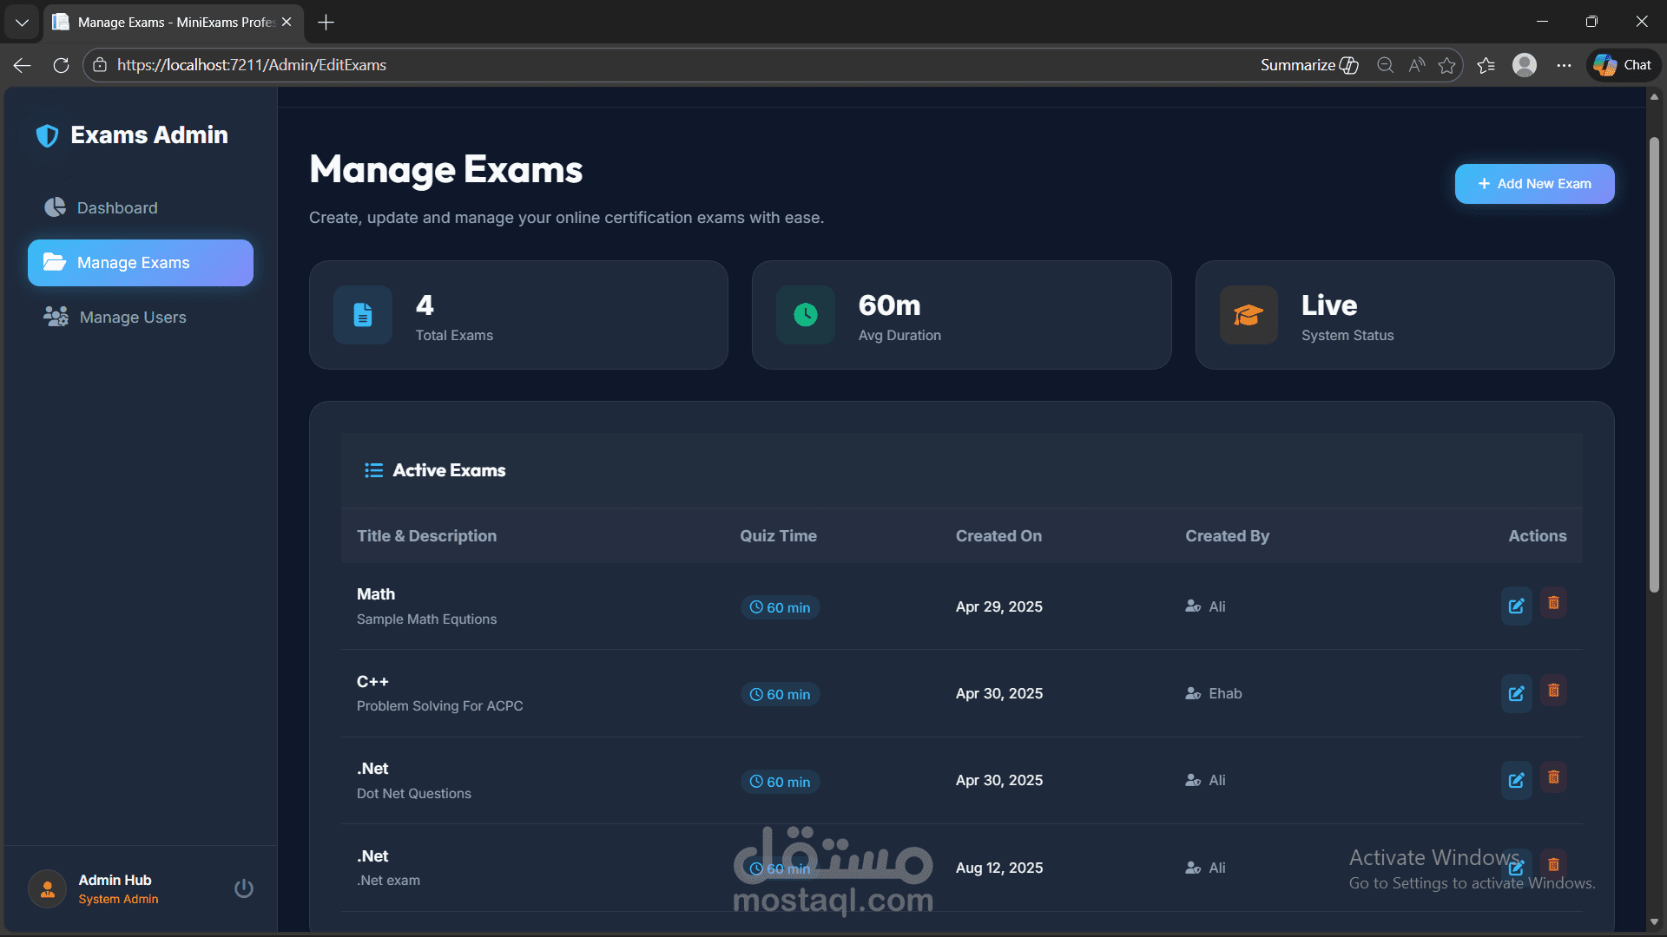Click Add New Exam button

(x=1534, y=184)
